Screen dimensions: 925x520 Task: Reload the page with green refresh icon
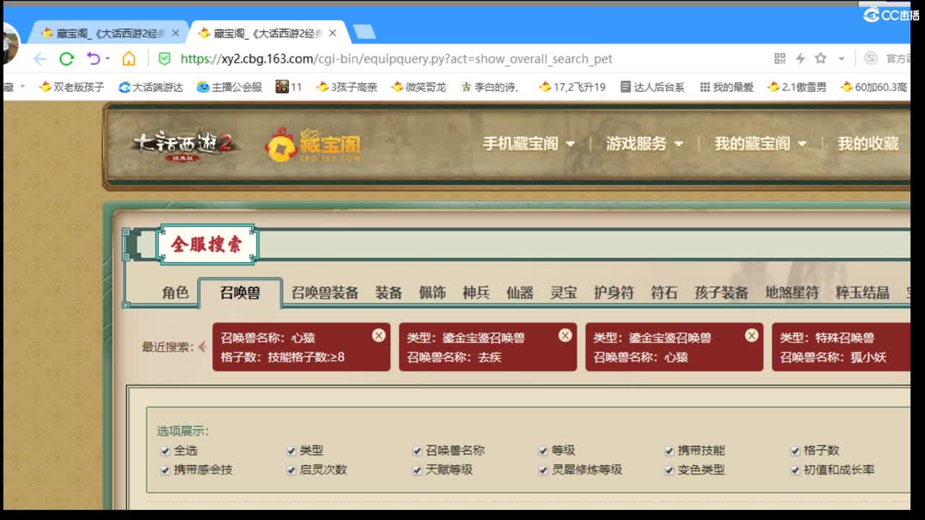point(66,58)
